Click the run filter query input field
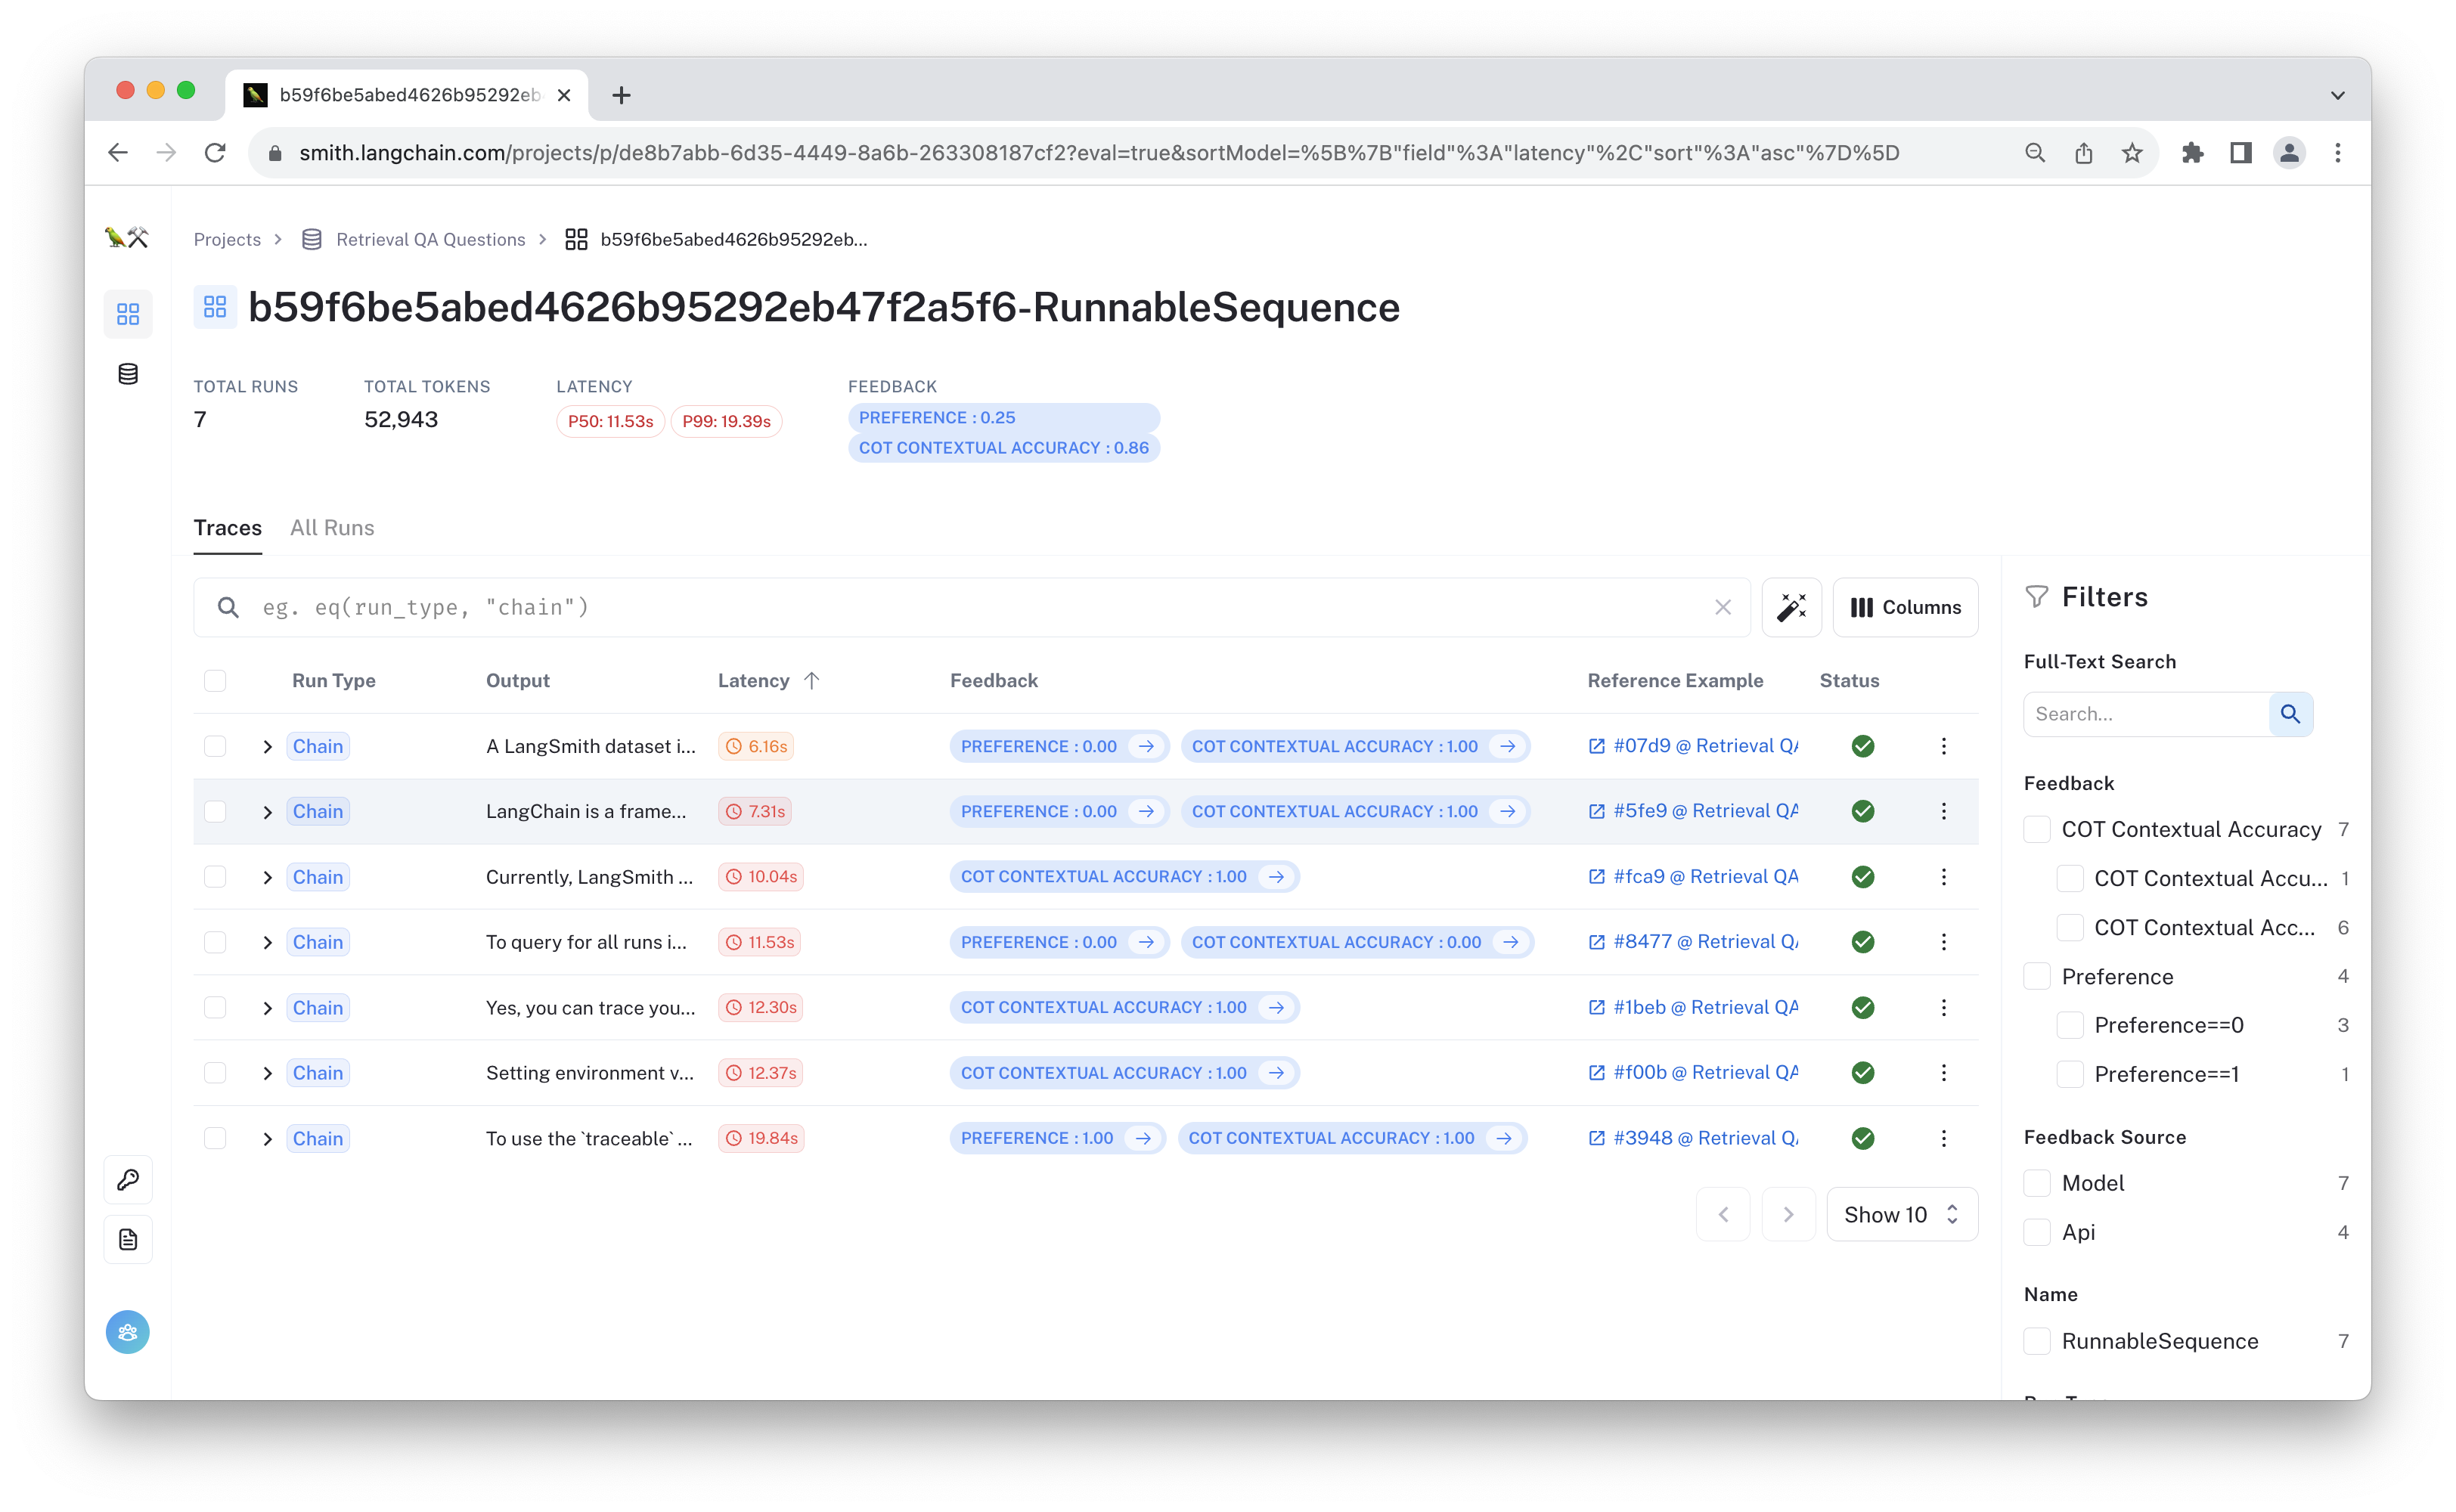This screenshot has height=1512, width=2456. point(960,607)
